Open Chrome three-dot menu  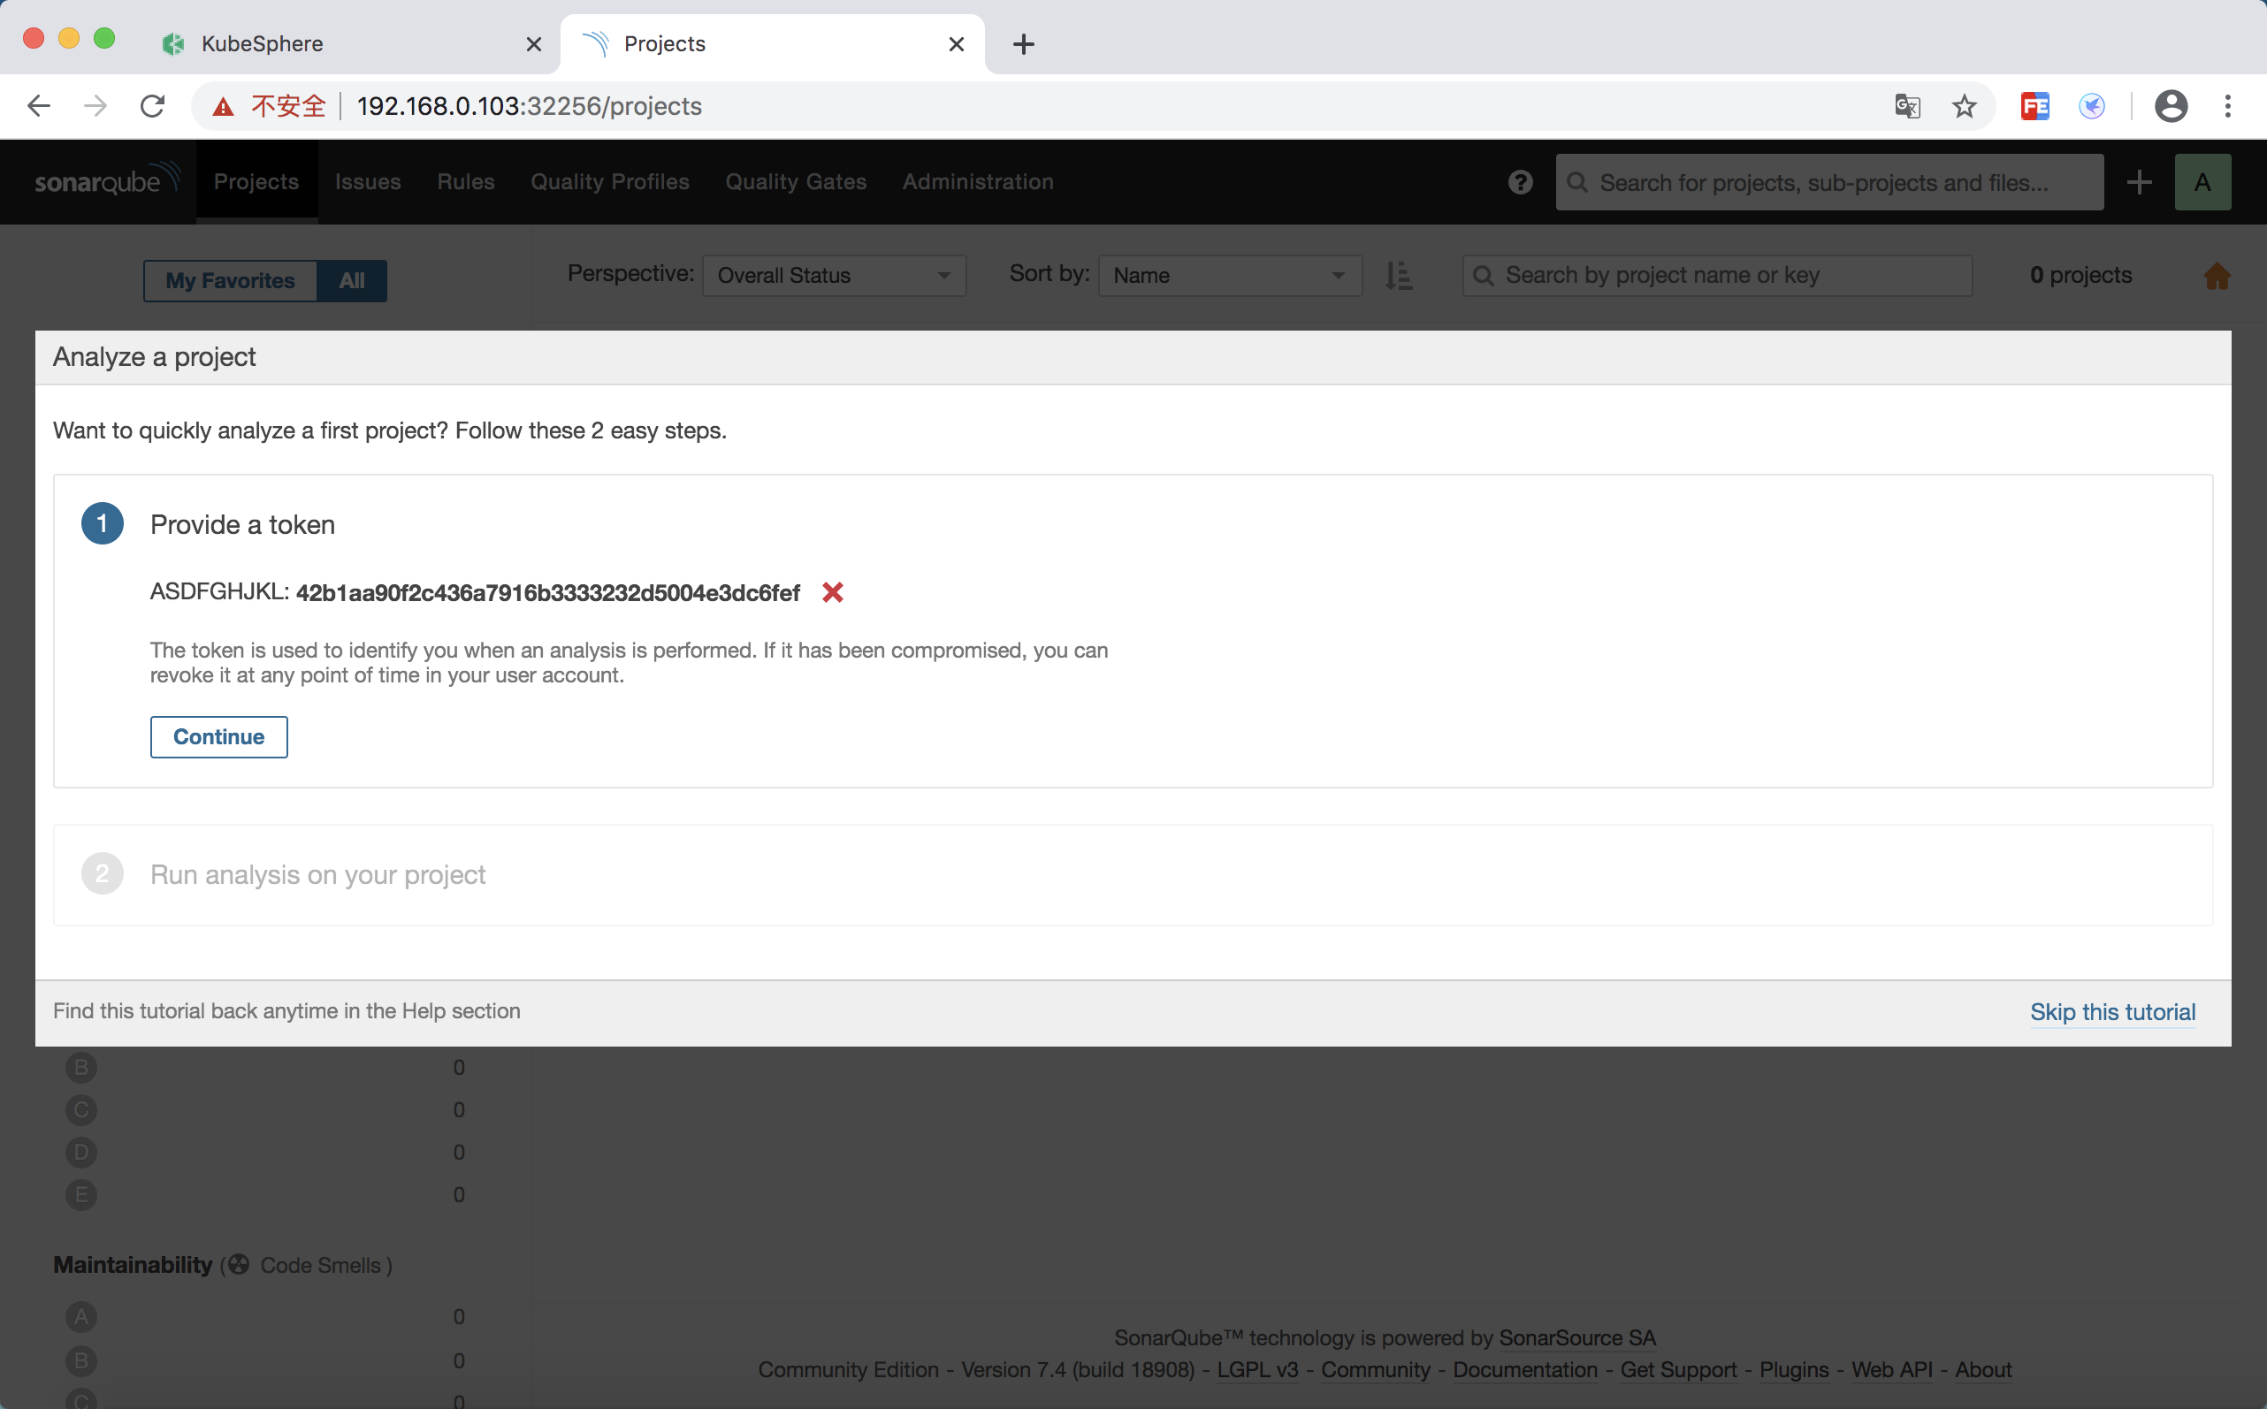2228,106
